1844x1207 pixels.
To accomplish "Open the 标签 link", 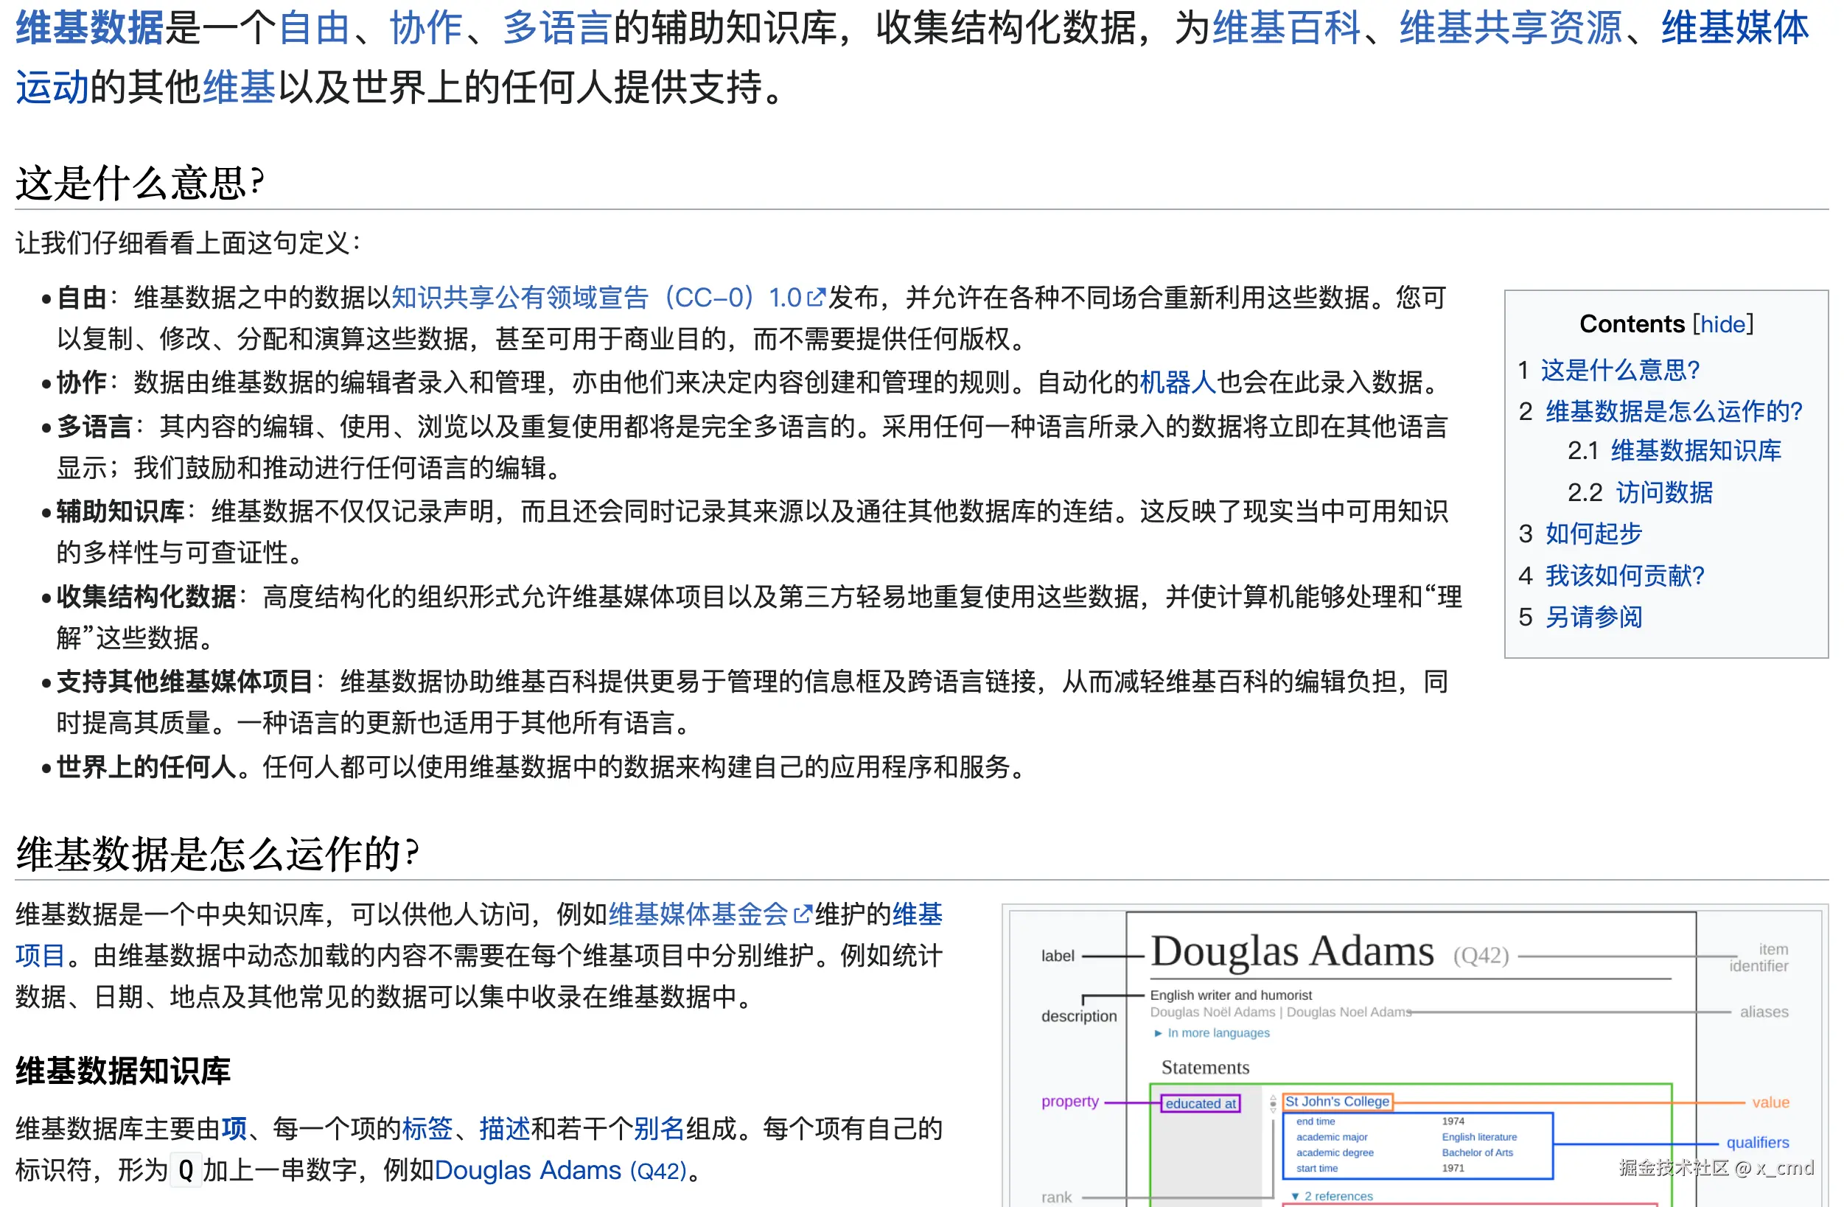I will pos(427,1130).
